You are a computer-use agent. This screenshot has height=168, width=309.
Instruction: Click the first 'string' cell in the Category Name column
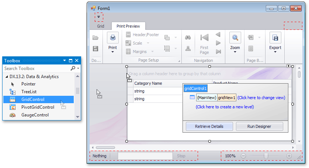158,91
